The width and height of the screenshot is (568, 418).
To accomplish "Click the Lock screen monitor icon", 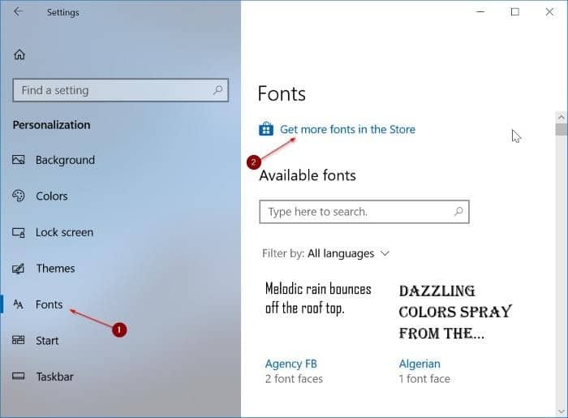I will tap(18, 232).
